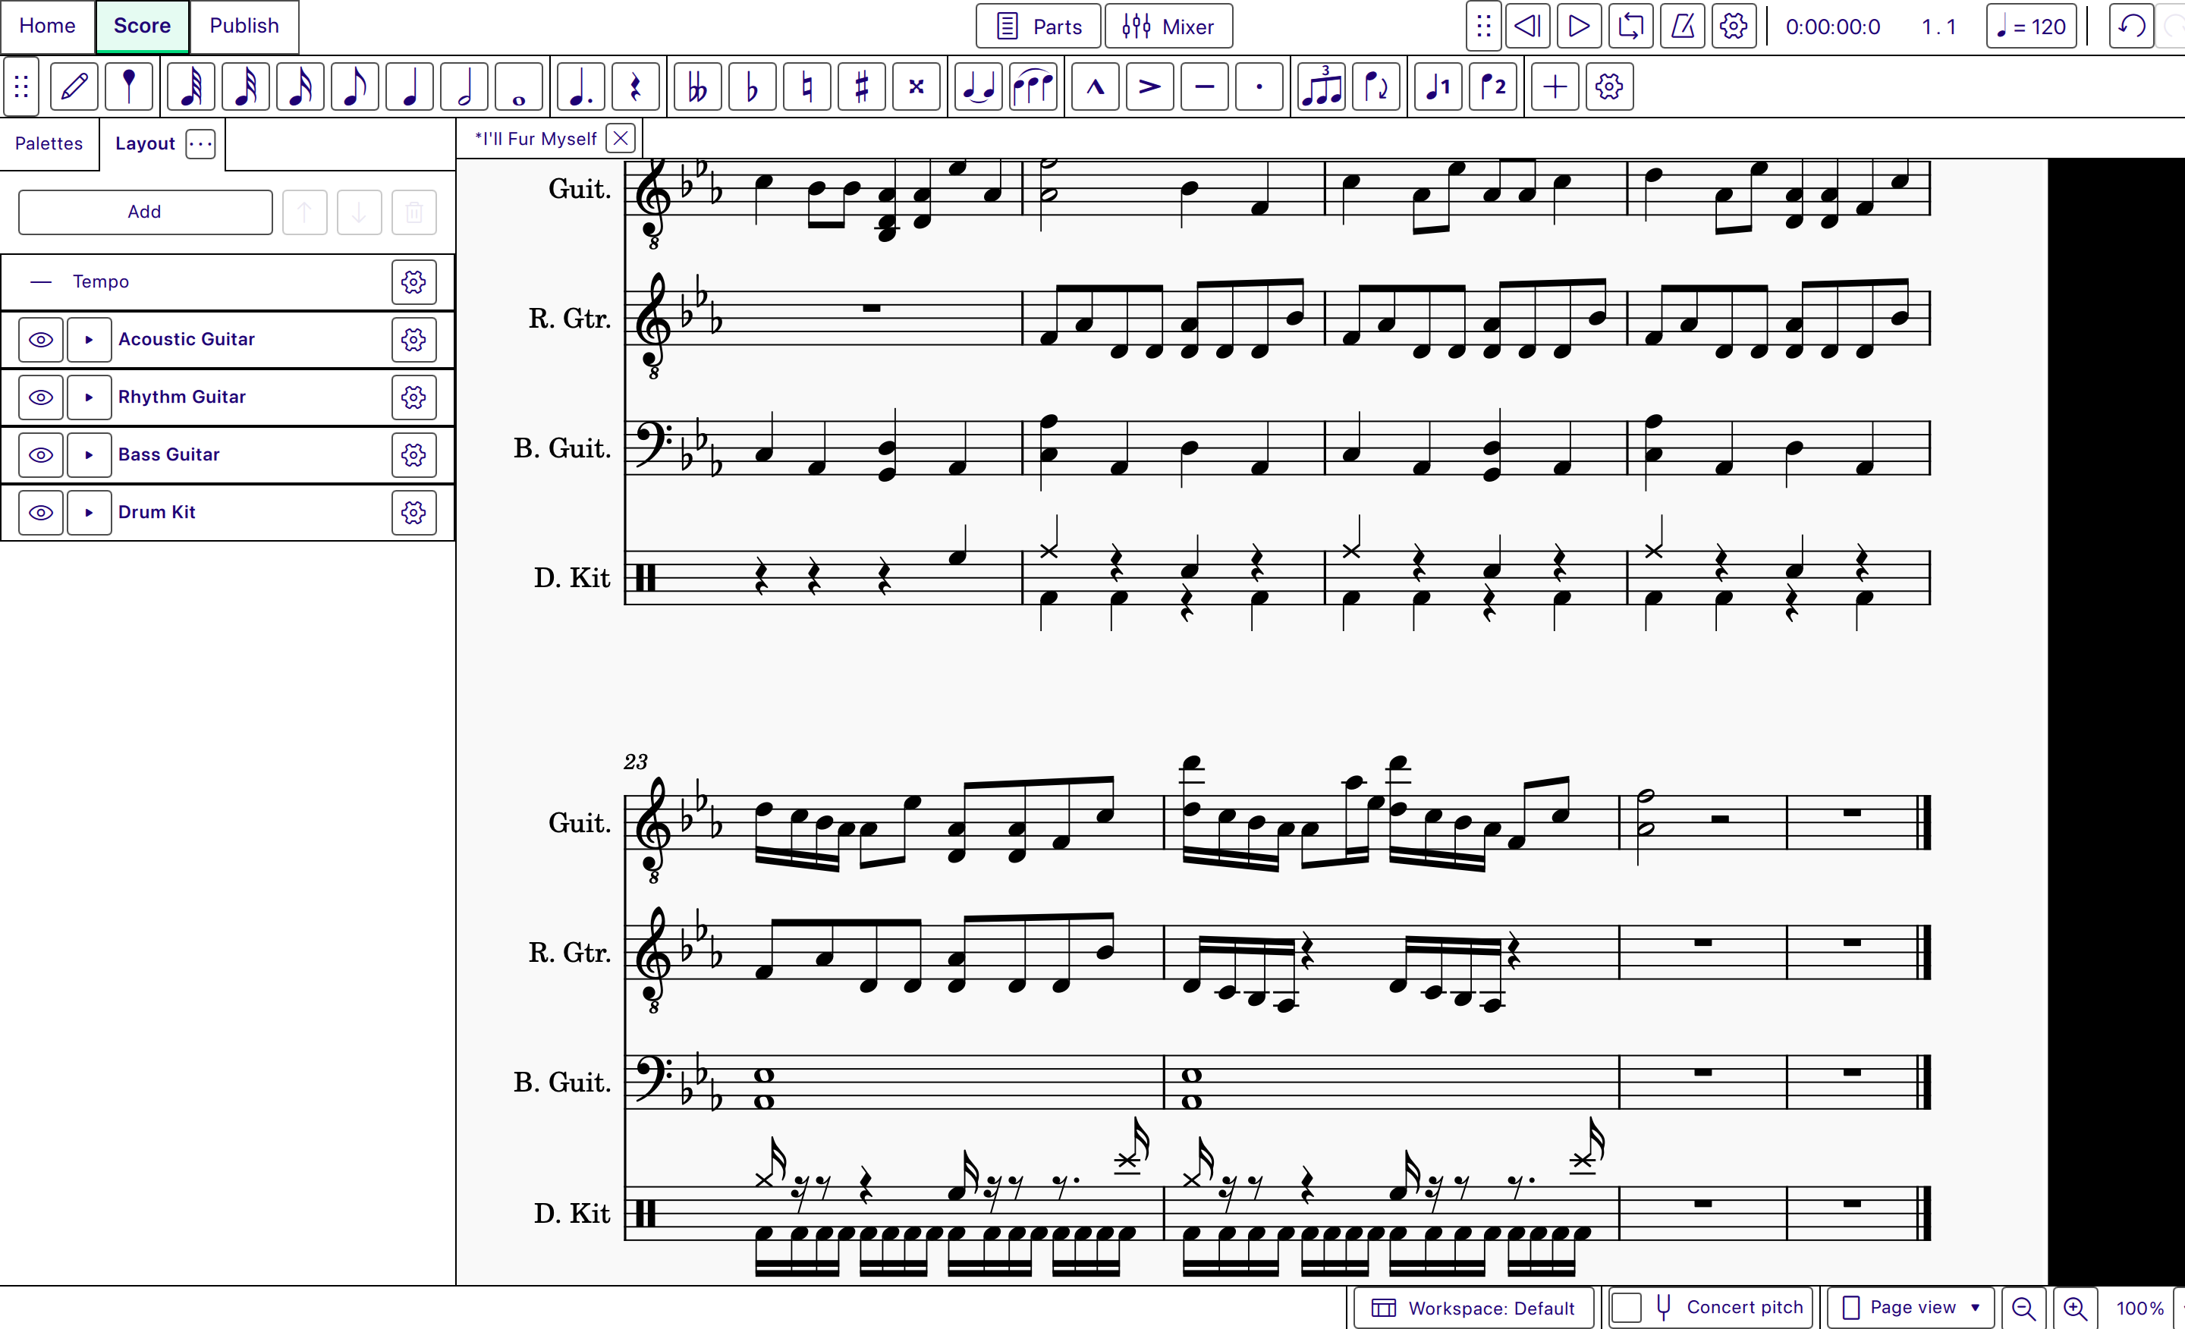Toggle the sharp accidental

coord(861,86)
